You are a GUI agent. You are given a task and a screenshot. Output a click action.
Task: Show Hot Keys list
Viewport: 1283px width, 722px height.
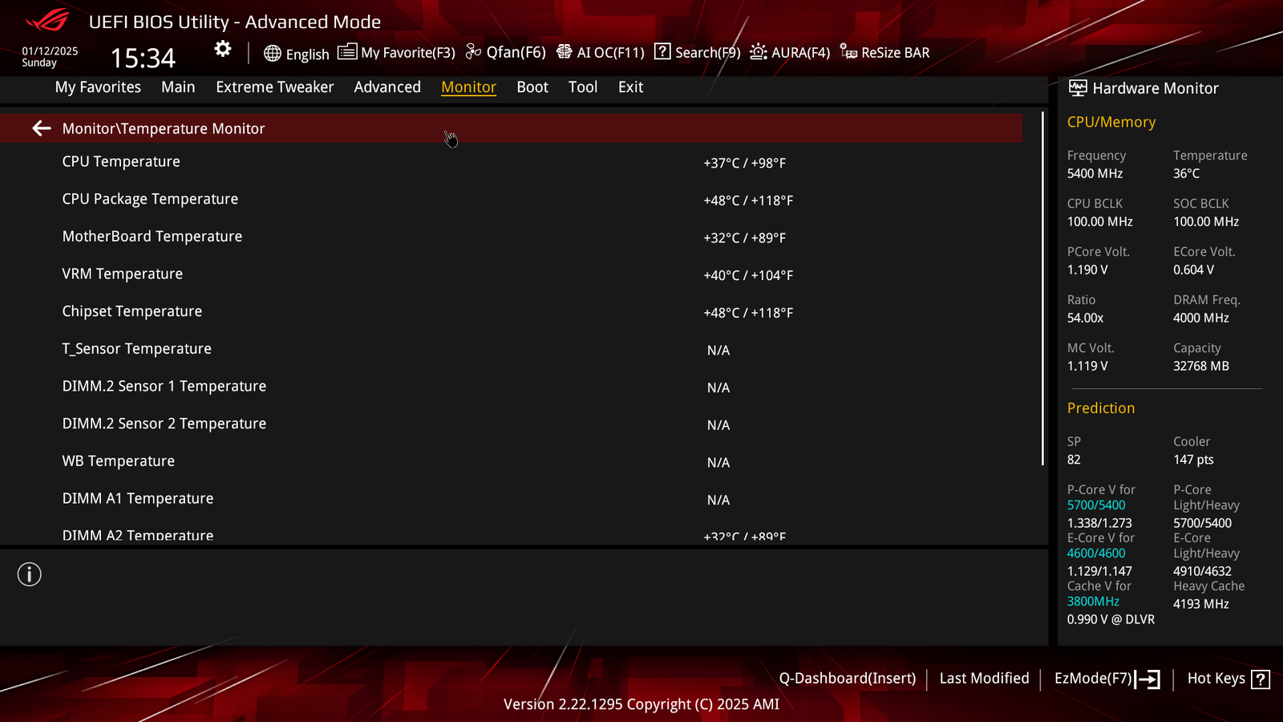point(1216,678)
